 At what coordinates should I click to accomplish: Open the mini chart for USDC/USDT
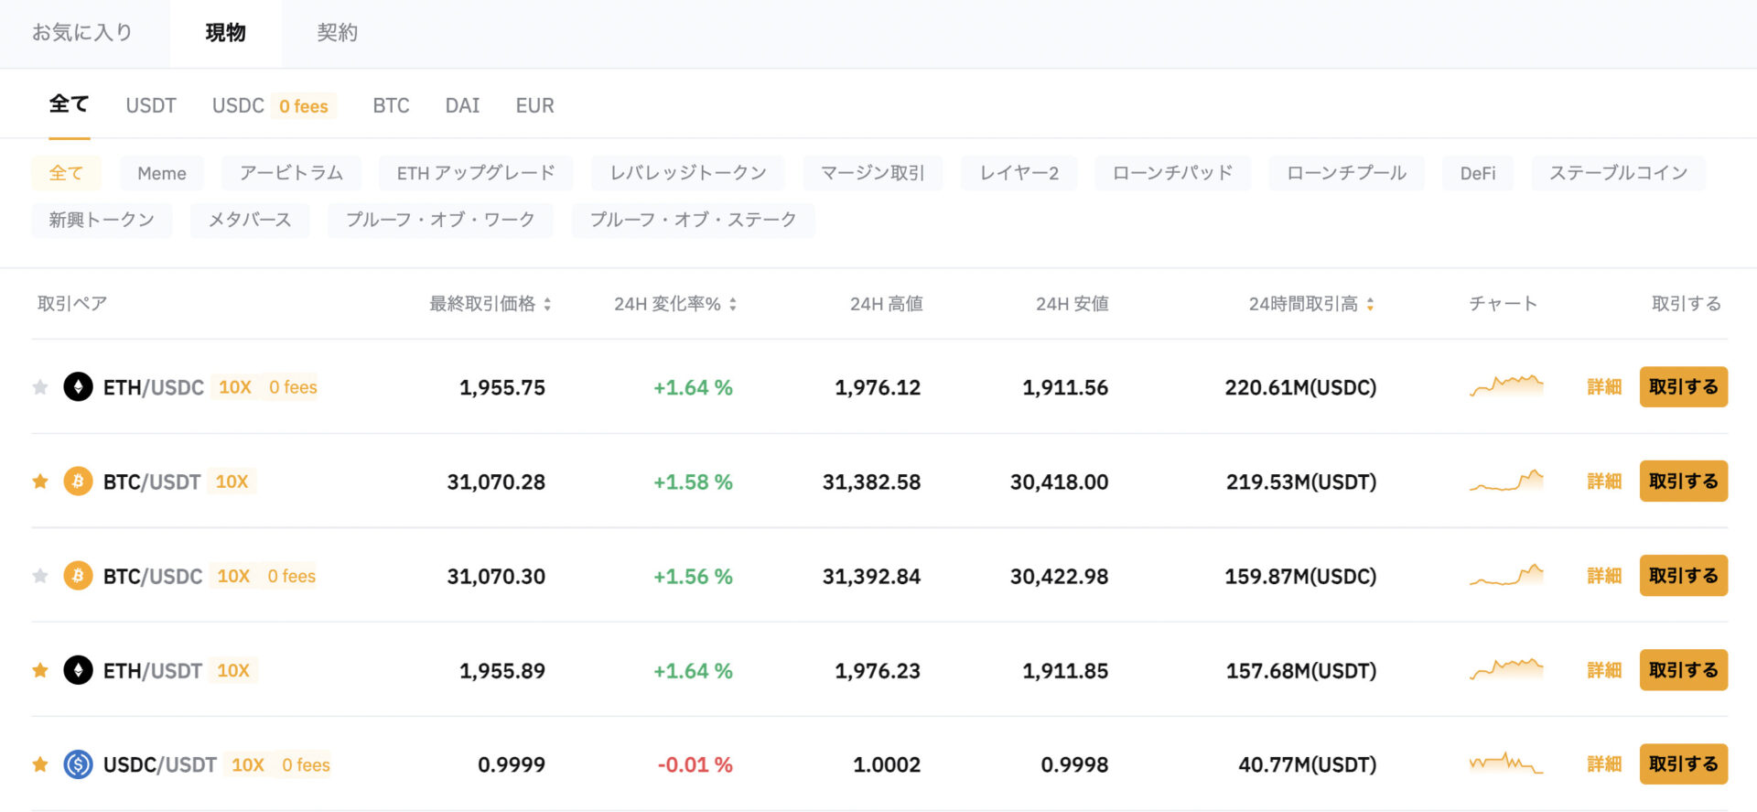coord(1506,763)
